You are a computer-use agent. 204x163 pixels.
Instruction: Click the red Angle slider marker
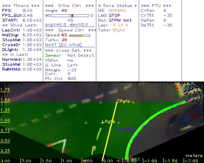point(72,15)
